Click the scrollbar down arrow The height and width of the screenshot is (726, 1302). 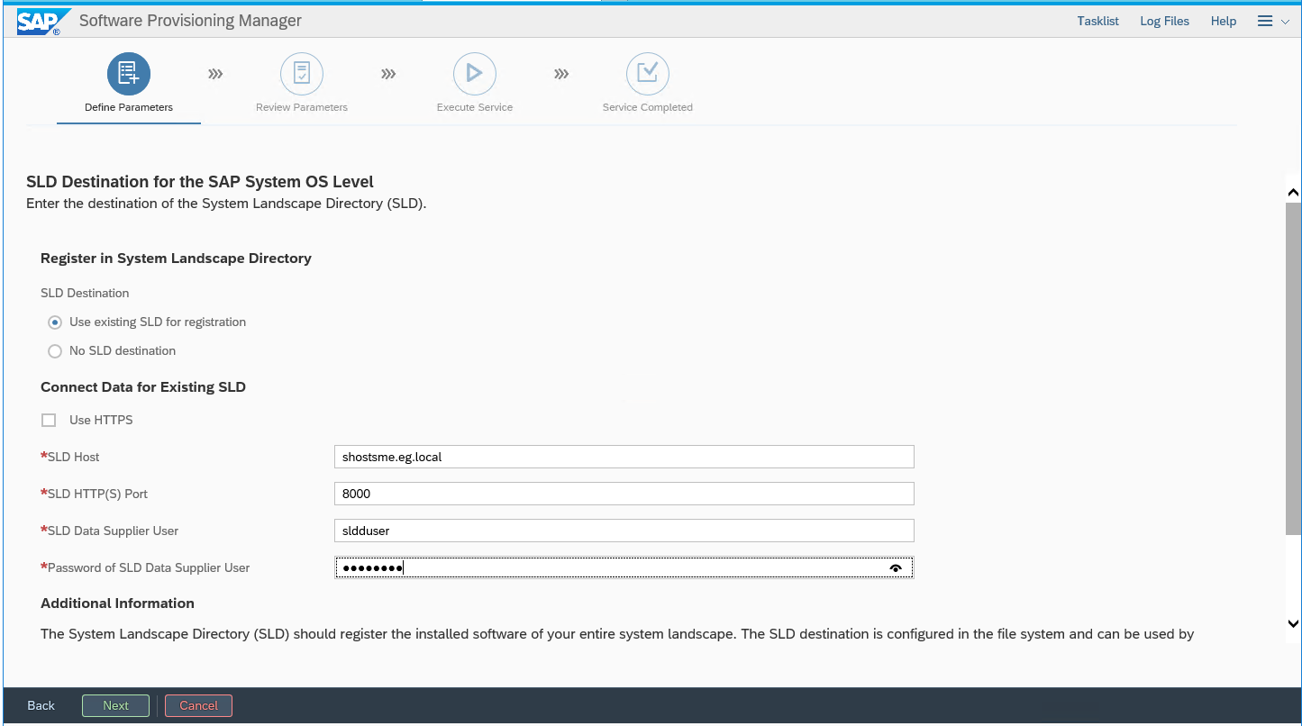pos(1293,623)
